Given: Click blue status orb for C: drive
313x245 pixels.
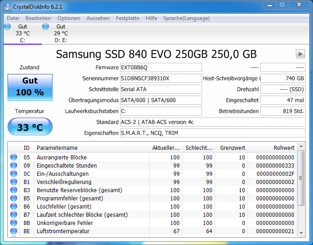Looking at the screenshot, I should [7, 26].
